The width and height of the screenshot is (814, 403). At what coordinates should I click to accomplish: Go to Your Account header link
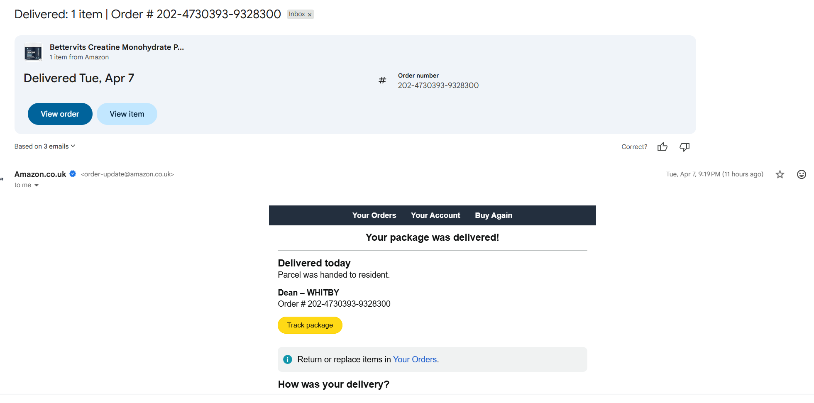click(435, 215)
